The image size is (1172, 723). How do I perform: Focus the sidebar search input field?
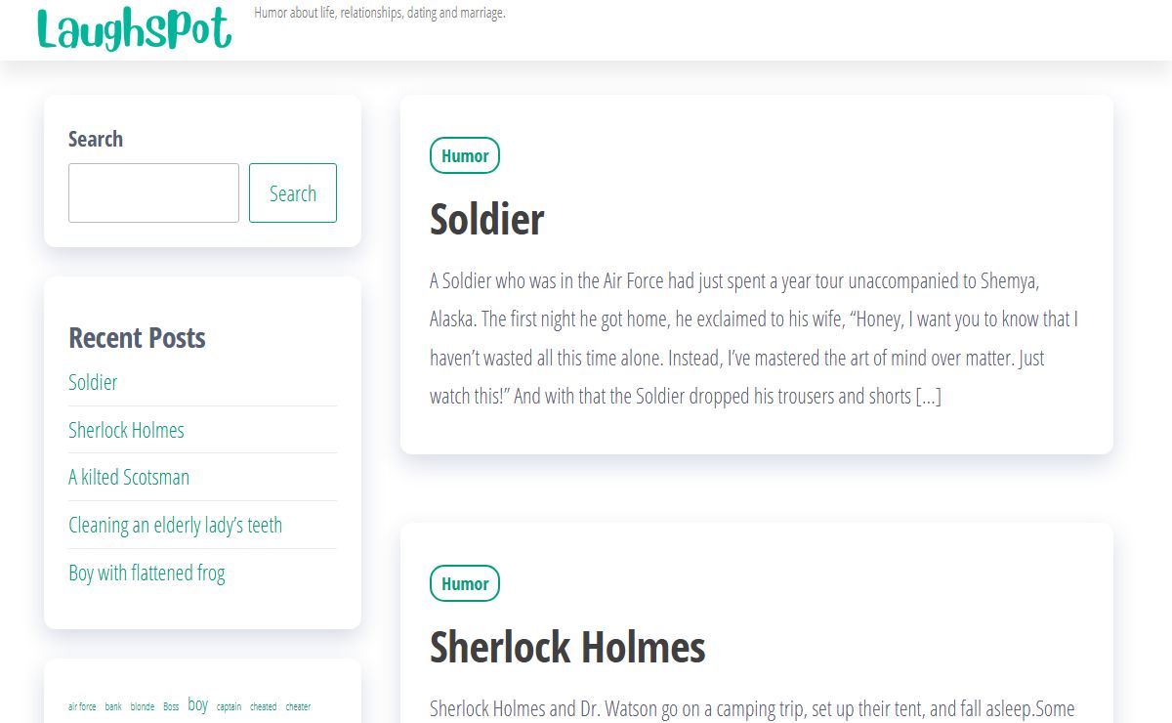(153, 192)
